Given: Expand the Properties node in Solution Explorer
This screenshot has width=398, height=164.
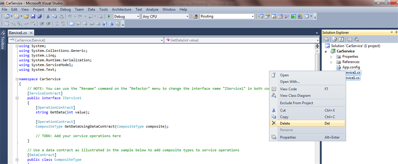Looking at the screenshot, I should coord(331,57).
